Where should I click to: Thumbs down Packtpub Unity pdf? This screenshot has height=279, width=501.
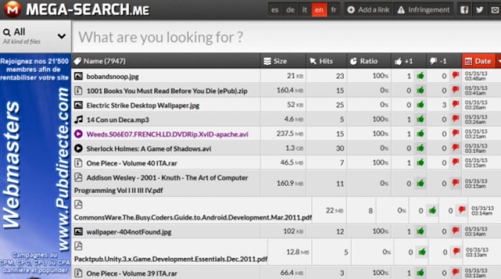[x=456, y=252]
